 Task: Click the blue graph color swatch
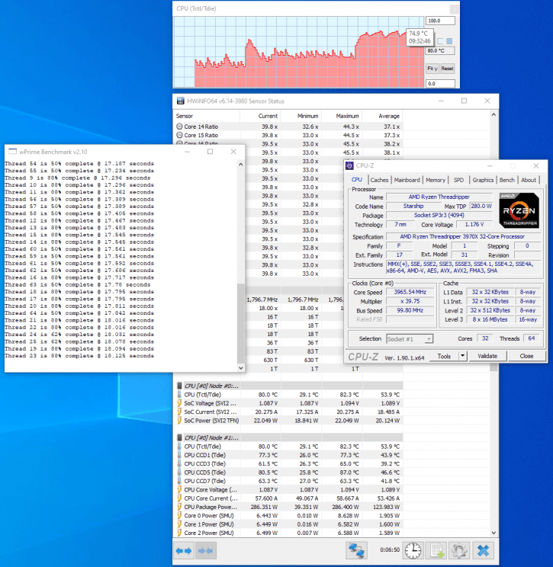click(450, 41)
